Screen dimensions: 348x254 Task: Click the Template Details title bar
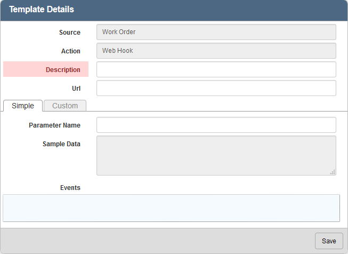point(174,10)
